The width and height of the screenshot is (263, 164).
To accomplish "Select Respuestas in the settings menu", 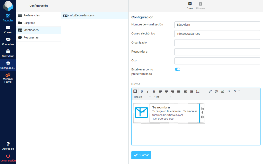I will pyautogui.click(x=31, y=37).
